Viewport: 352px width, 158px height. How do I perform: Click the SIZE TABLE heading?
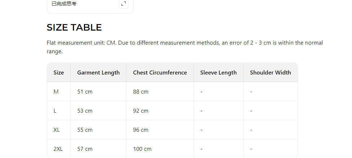coord(74,27)
